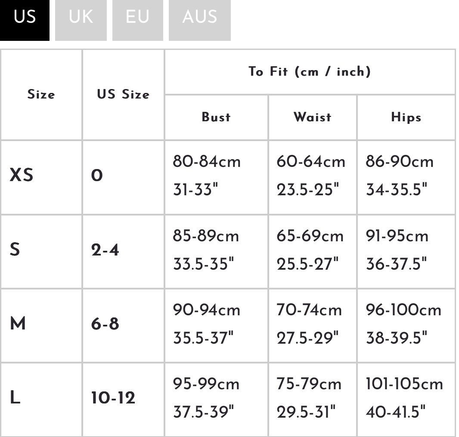Switch to the UK size tab

pyautogui.click(x=81, y=17)
